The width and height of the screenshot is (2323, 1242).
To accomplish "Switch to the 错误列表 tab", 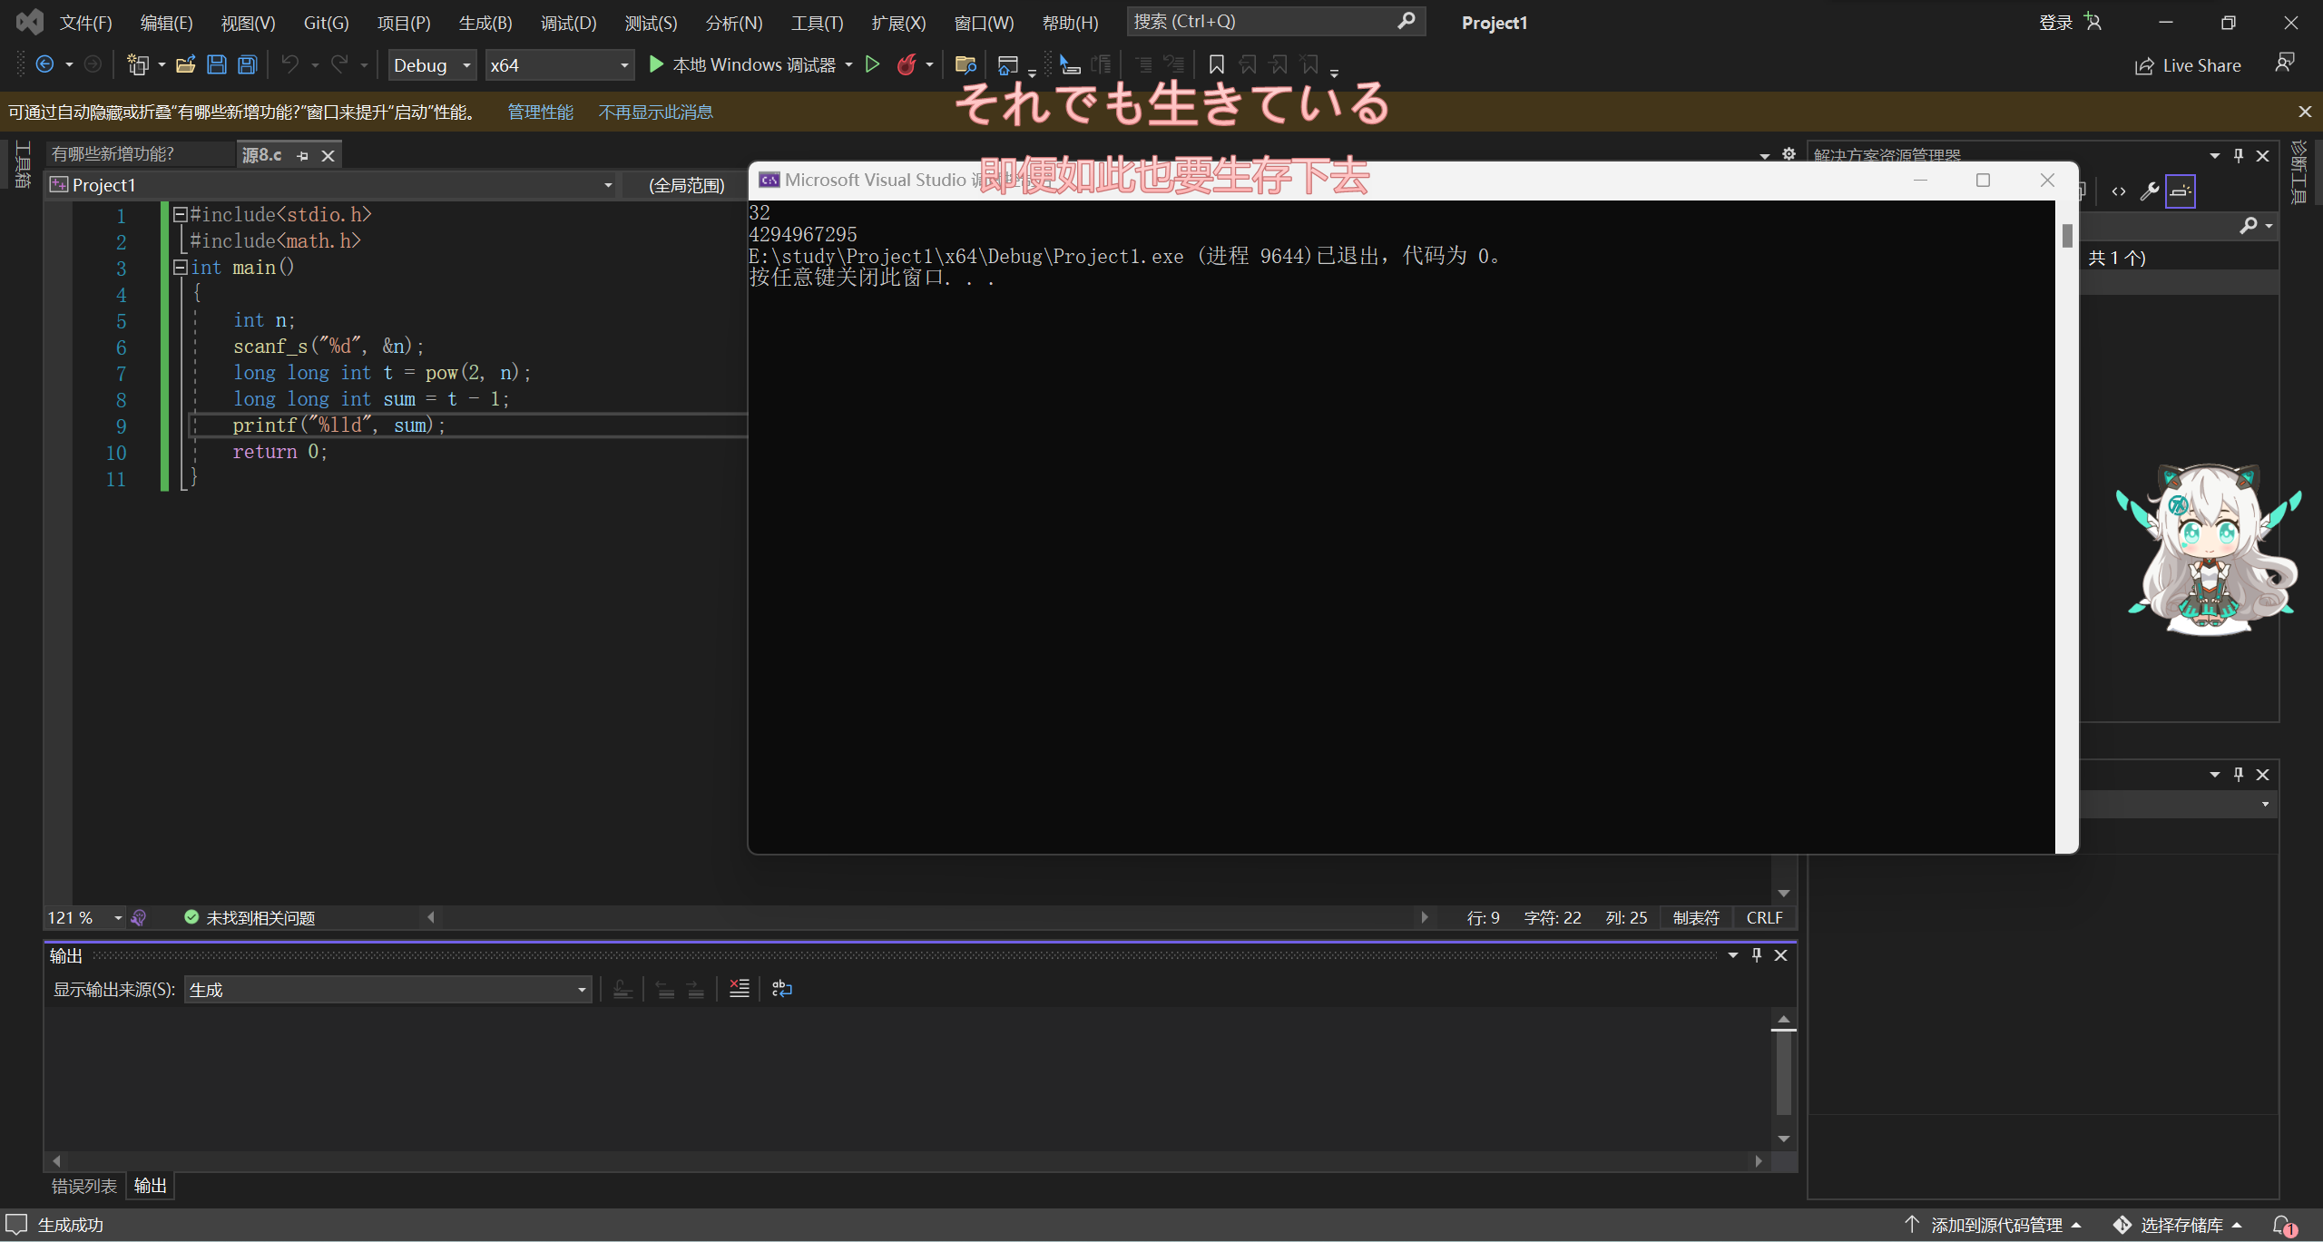I will [x=83, y=1186].
